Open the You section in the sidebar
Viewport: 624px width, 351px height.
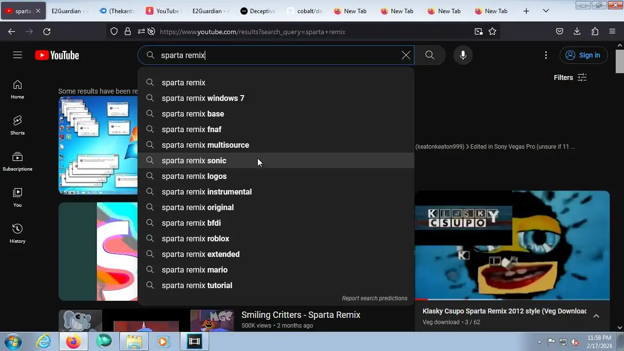coord(18,198)
